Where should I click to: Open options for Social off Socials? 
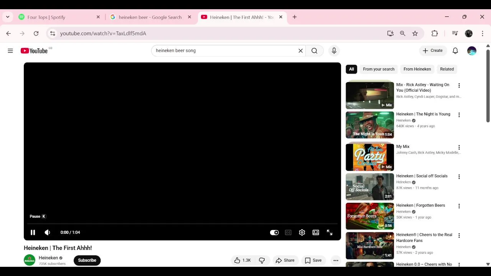coord(459,177)
